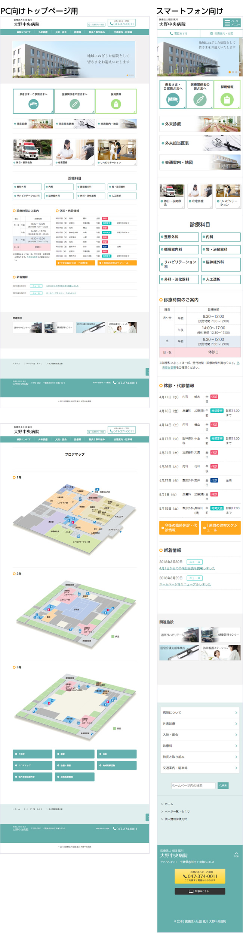Viewport: 243px width, 941px height.
Task: Click the syringe icon for 医療関係者の皆さまへ on PC
Action: coord(75,104)
